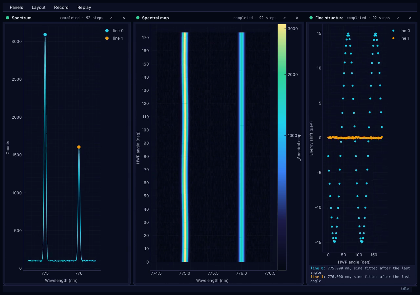420x295 pixels.
Task: Expand the Spectrum panel to full view
Action: coord(111,18)
